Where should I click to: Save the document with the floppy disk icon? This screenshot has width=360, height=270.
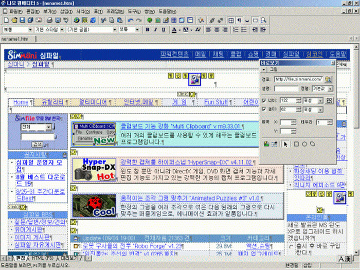[22, 20]
